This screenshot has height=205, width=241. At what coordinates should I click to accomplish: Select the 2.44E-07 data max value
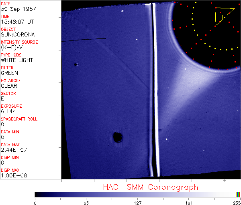[14, 150]
